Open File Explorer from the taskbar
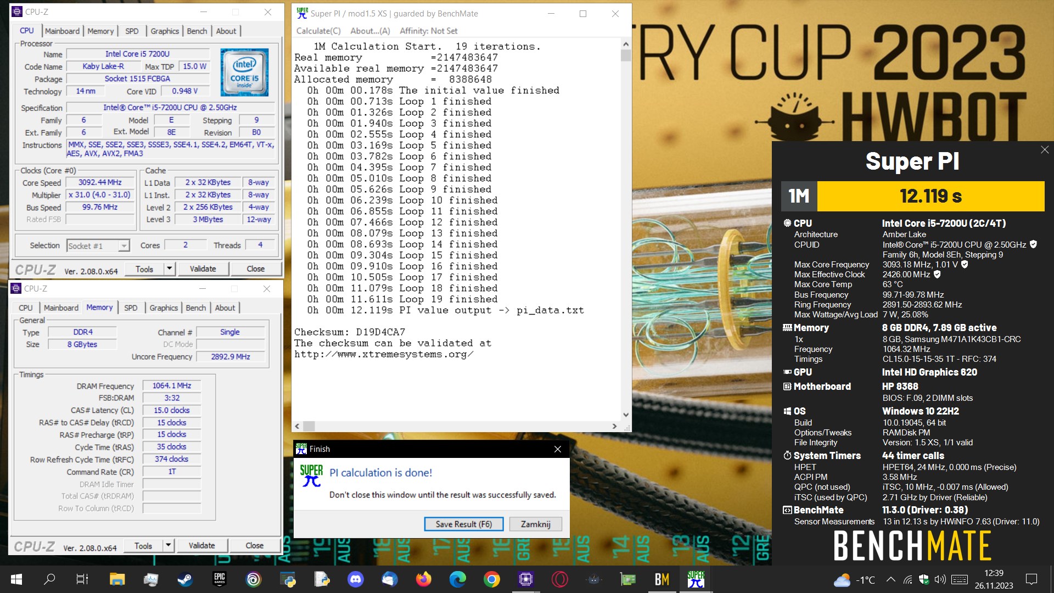This screenshot has height=593, width=1054. pyautogui.click(x=117, y=579)
